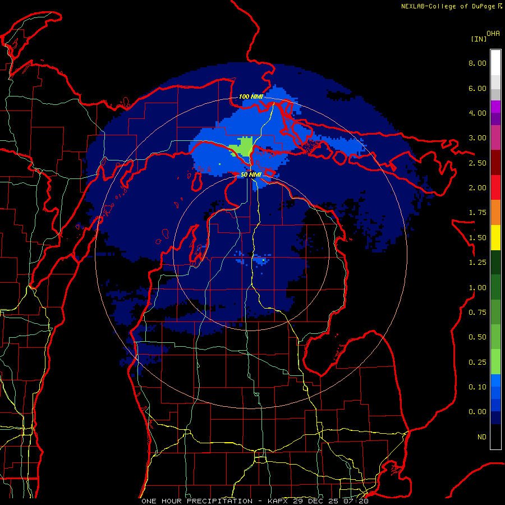The height and width of the screenshot is (505, 505).
Task: Click the 0.00 legend value
Action: (x=478, y=412)
